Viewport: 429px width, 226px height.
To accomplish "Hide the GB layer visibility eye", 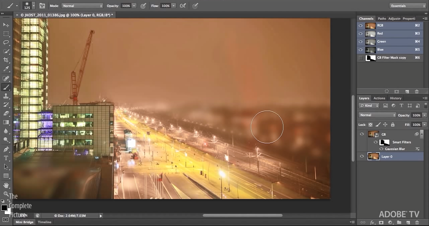I will click(x=362, y=134).
